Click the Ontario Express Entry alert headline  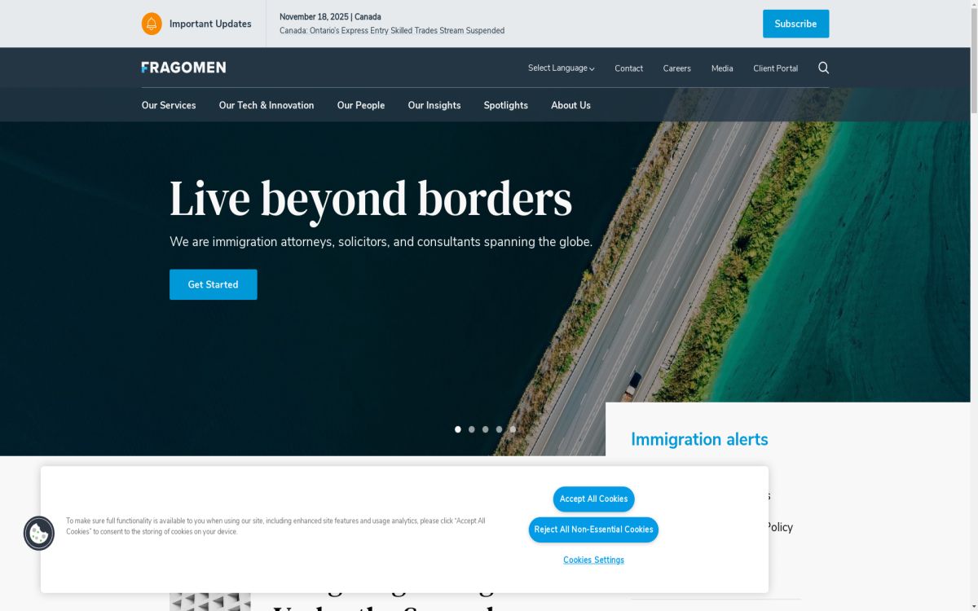tap(392, 30)
